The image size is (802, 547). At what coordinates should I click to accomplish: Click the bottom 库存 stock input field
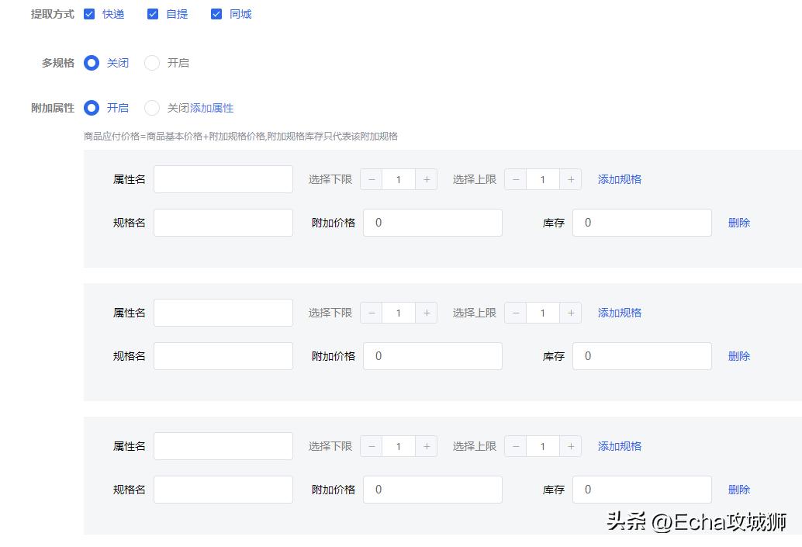coord(641,490)
